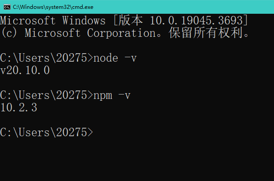Click the npm version output 10.2.3

(x=19, y=107)
